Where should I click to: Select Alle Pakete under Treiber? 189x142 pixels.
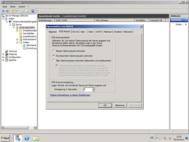pos(31,45)
